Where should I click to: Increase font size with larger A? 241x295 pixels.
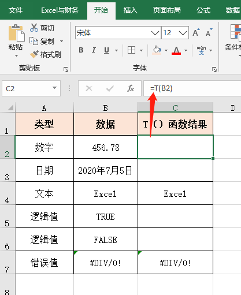tap(196, 32)
